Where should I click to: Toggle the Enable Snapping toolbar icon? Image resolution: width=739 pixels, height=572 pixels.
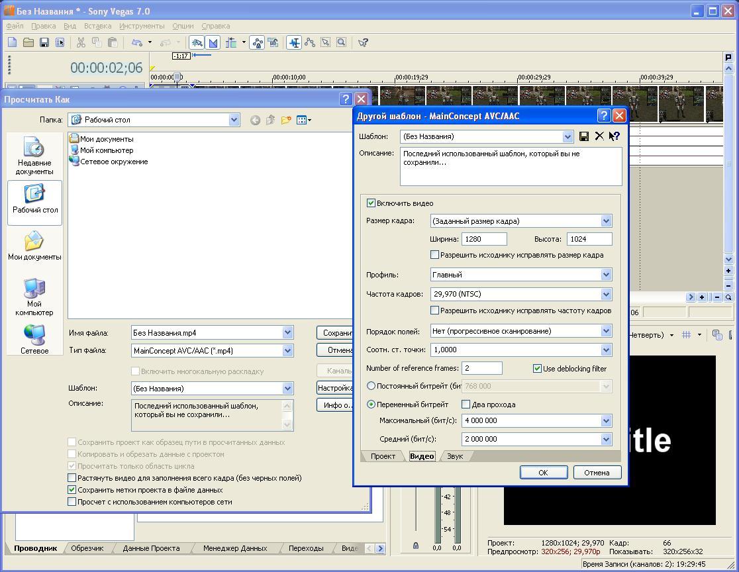coord(197,43)
